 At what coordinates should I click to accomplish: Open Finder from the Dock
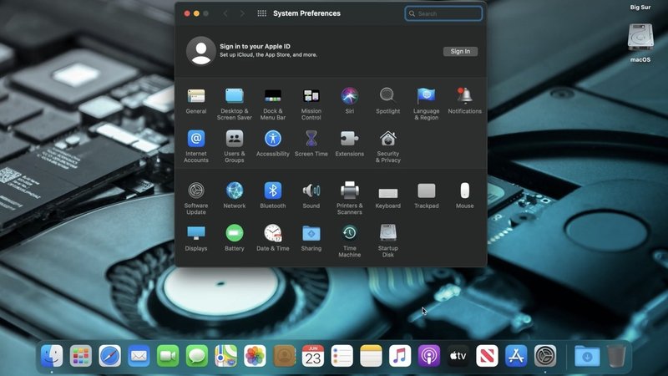coord(52,356)
